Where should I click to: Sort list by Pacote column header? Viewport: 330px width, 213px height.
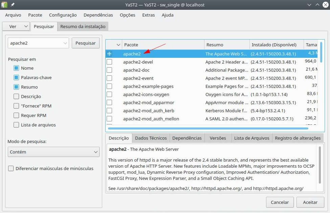(162, 45)
